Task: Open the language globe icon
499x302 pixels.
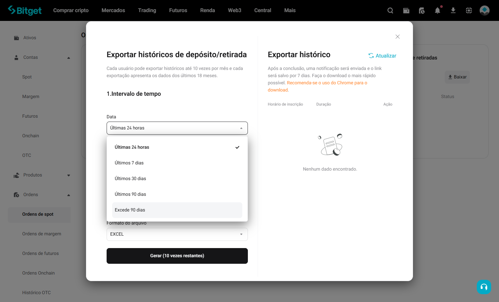Action: click(x=469, y=10)
